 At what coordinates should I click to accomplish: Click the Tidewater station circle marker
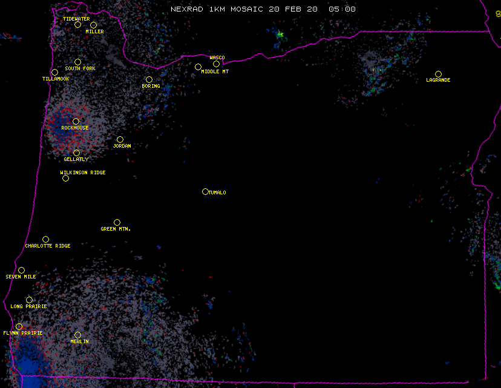pos(77,25)
